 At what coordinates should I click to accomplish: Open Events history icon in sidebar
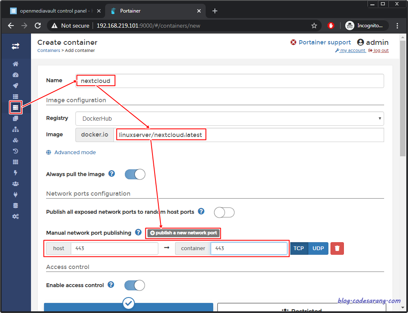[15, 151]
